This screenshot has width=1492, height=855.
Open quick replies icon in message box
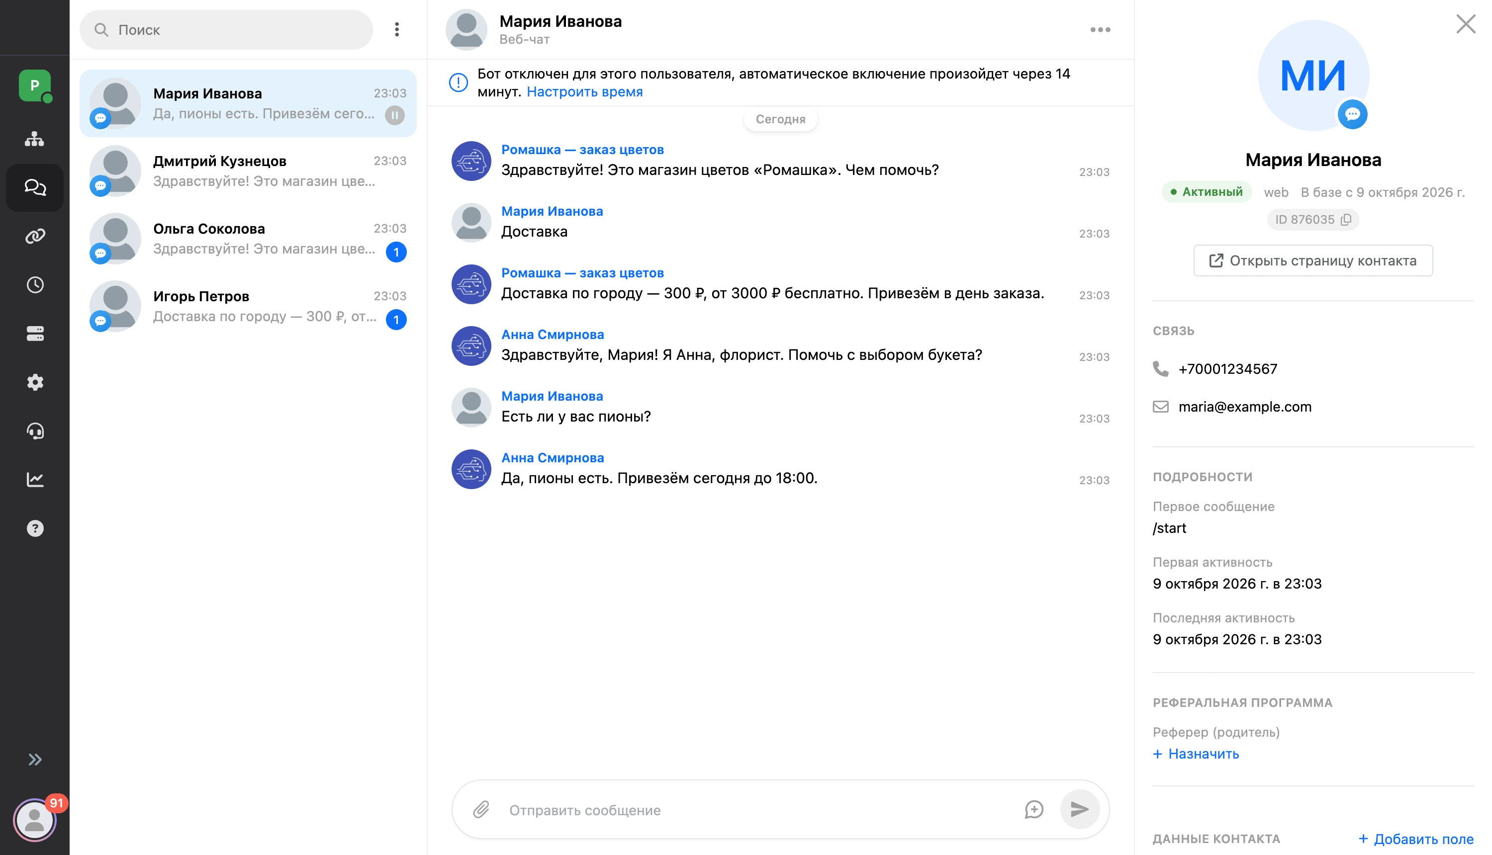point(1034,810)
